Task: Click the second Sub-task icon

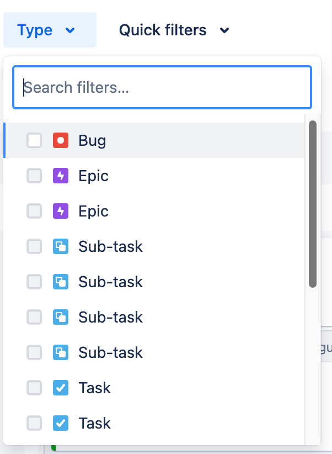Action: tap(61, 282)
